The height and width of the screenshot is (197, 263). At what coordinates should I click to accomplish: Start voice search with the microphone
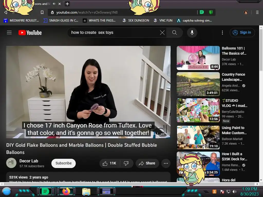(192, 33)
